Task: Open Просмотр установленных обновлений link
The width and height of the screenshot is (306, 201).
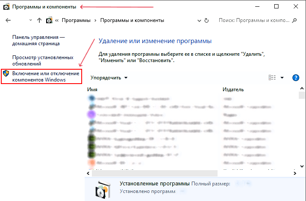Action: pyautogui.click(x=43, y=60)
